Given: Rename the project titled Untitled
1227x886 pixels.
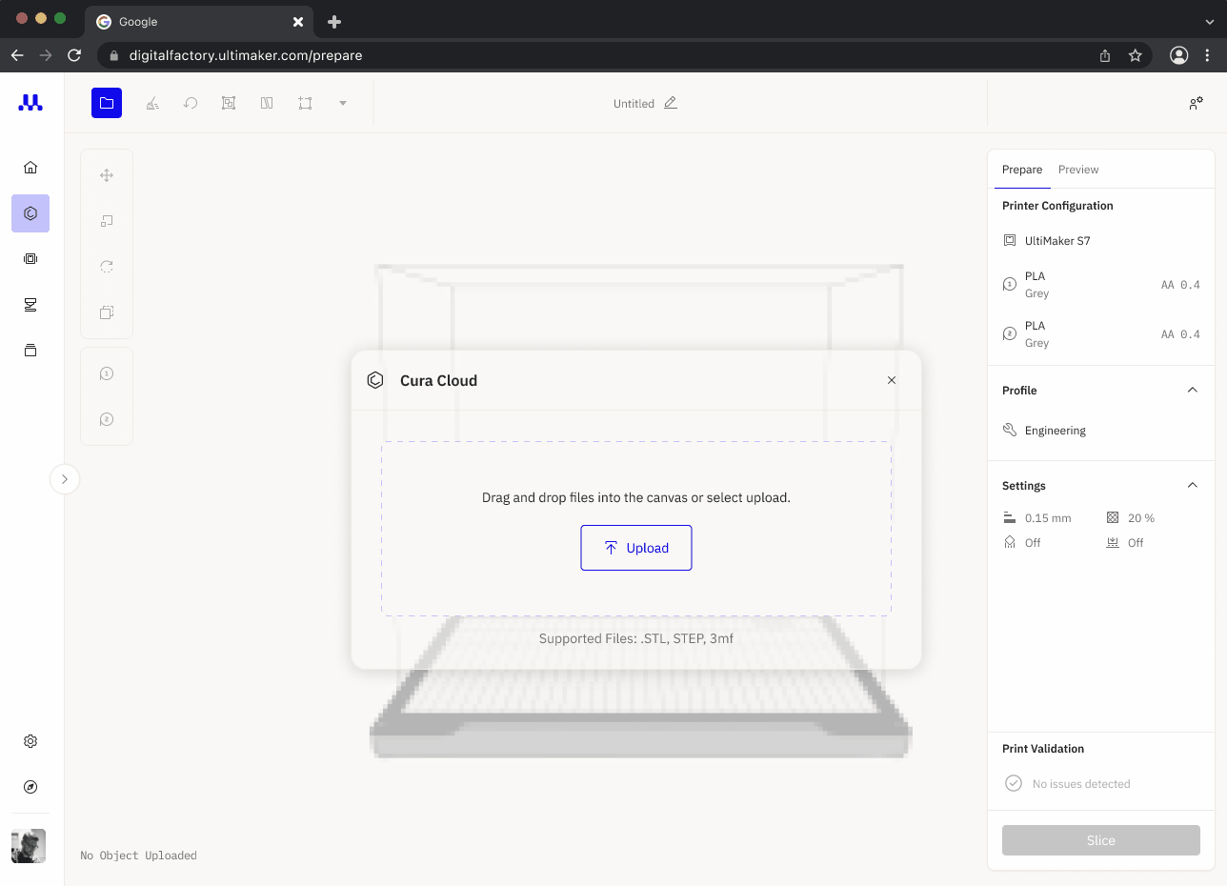Looking at the screenshot, I should tap(670, 103).
